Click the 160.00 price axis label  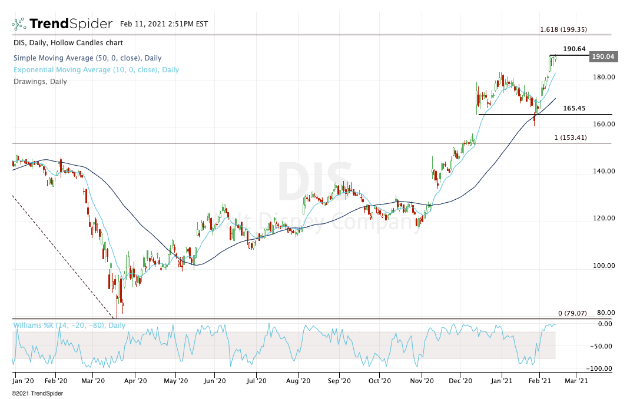tap(604, 124)
